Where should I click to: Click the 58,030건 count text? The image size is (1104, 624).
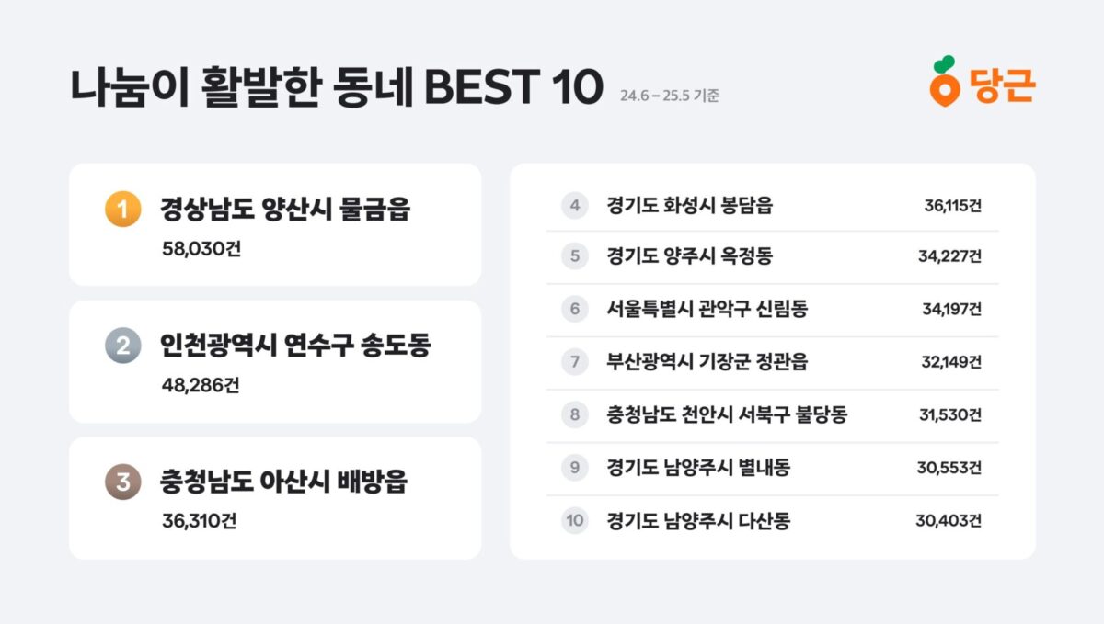201,249
